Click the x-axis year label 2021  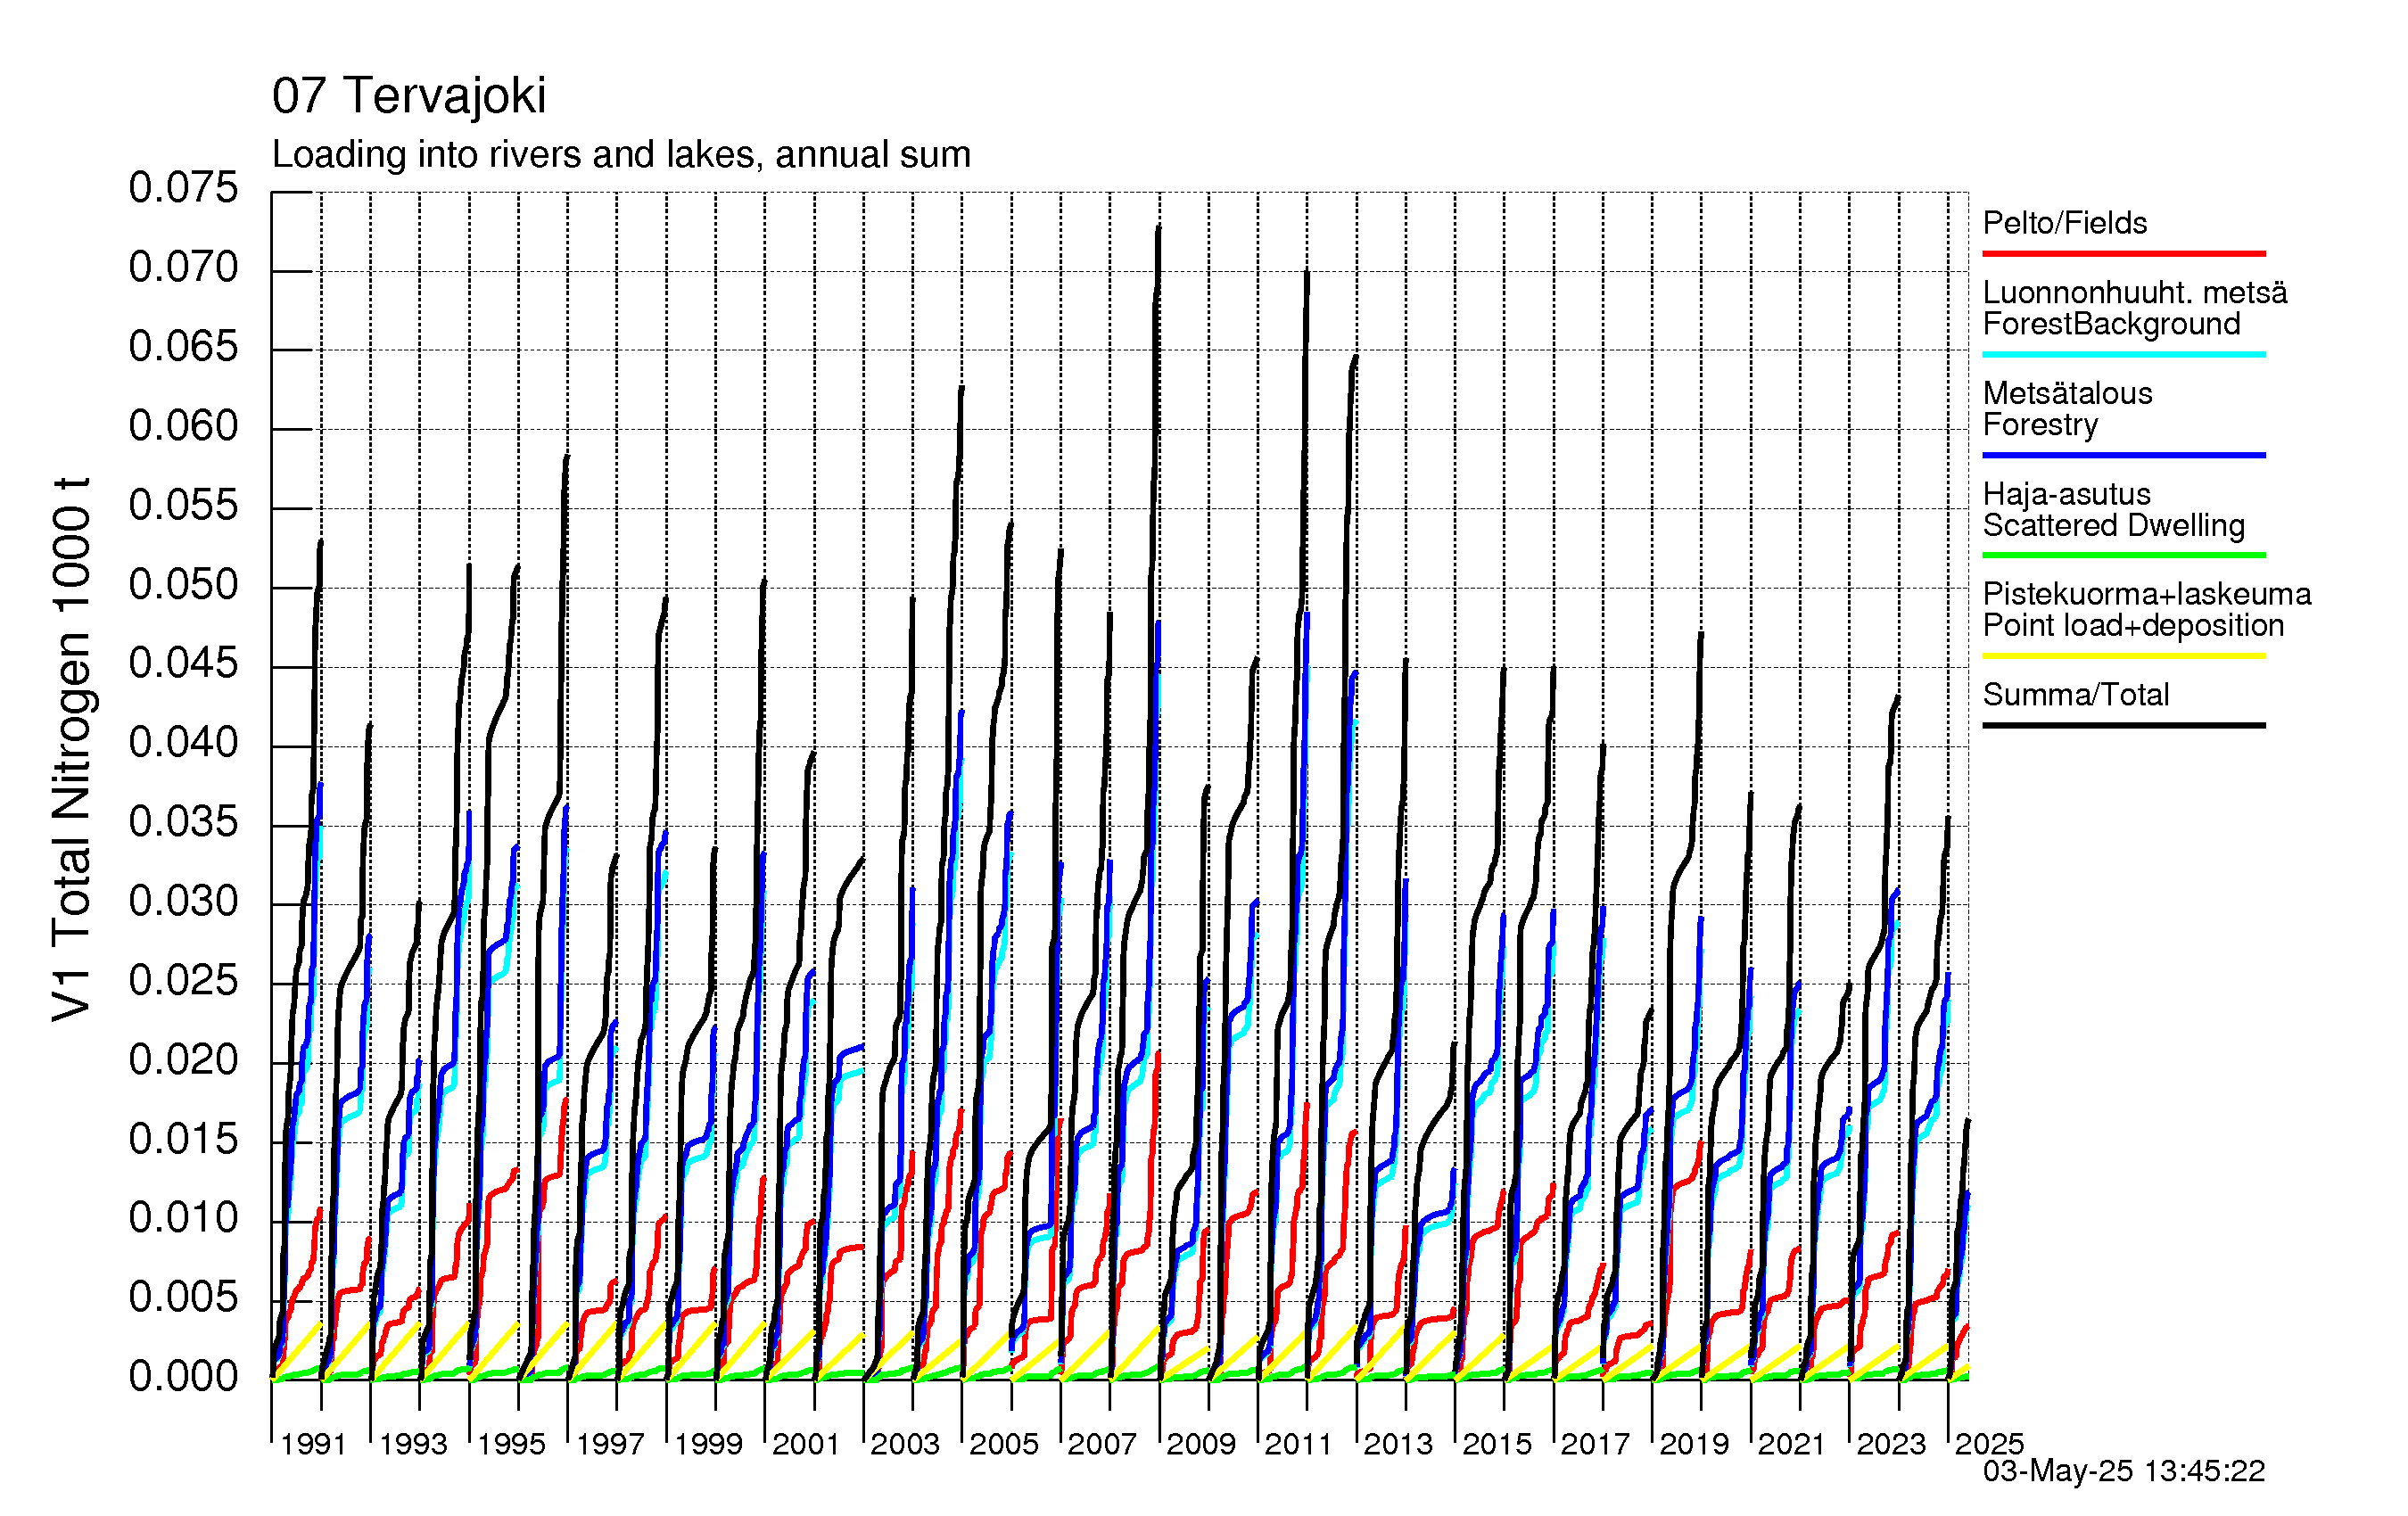[1792, 1444]
